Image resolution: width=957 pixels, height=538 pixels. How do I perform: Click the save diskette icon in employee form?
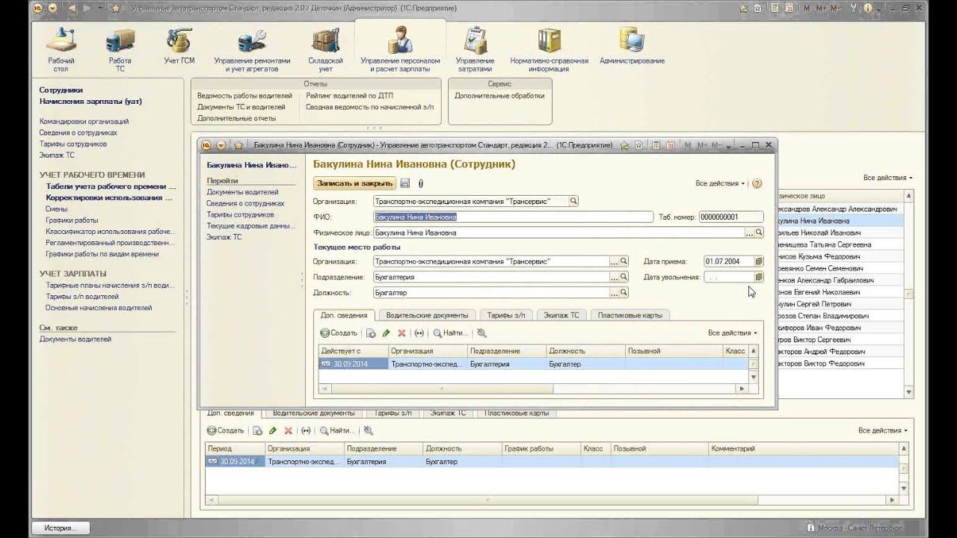[405, 183]
